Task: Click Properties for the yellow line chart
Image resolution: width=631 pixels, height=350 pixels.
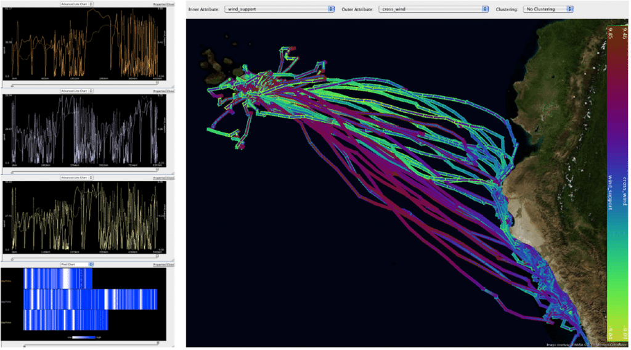Action: pos(160,178)
